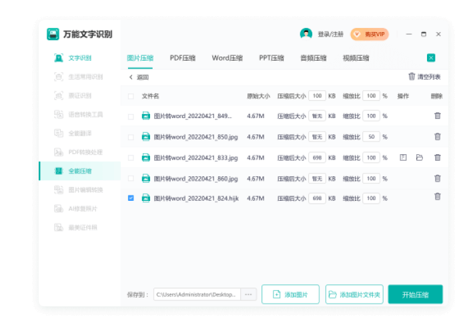This screenshot has height=331, width=471.
Task: Click the header 缩放比 percent input
Action: [372, 96]
